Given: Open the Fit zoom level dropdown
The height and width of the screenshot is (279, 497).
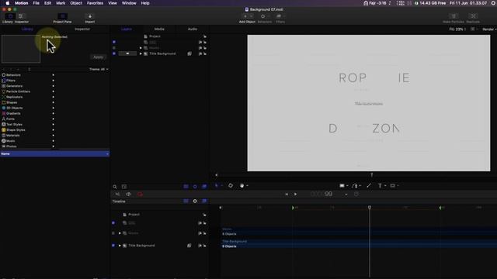Looking at the screenshot, I should (x=457, y=29).
